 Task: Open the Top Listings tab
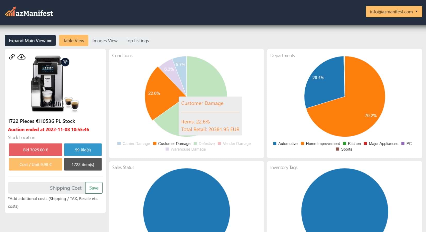[x=137, y=41]
